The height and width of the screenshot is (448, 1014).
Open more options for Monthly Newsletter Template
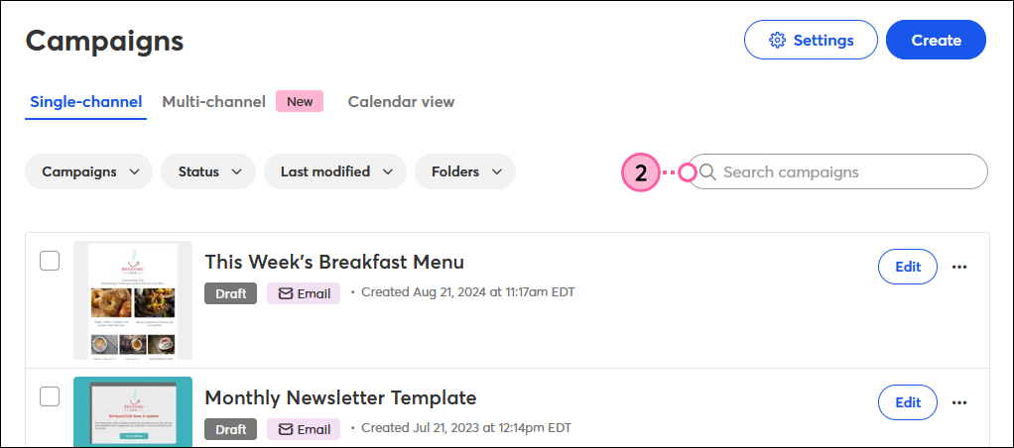click(959, 402)
